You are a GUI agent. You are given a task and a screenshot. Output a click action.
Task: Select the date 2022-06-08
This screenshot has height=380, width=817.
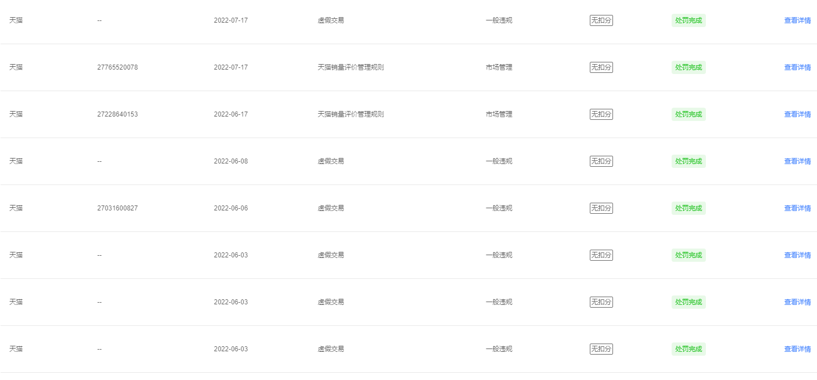[231, 161]
